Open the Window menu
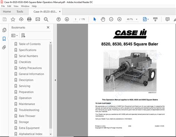The width and height of the screenshot is (176, 137). coord(25,6)
